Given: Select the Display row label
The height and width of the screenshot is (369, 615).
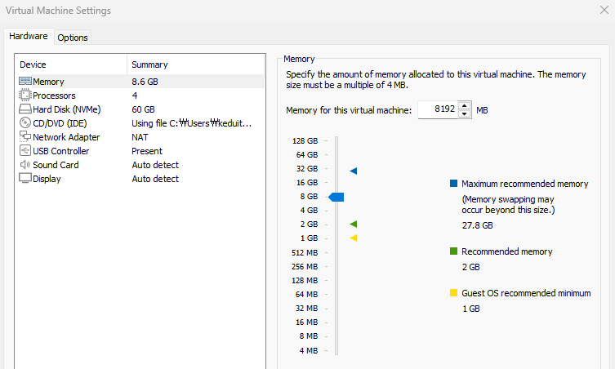Looking at the screenshot, I should click(x=47, y=179).
